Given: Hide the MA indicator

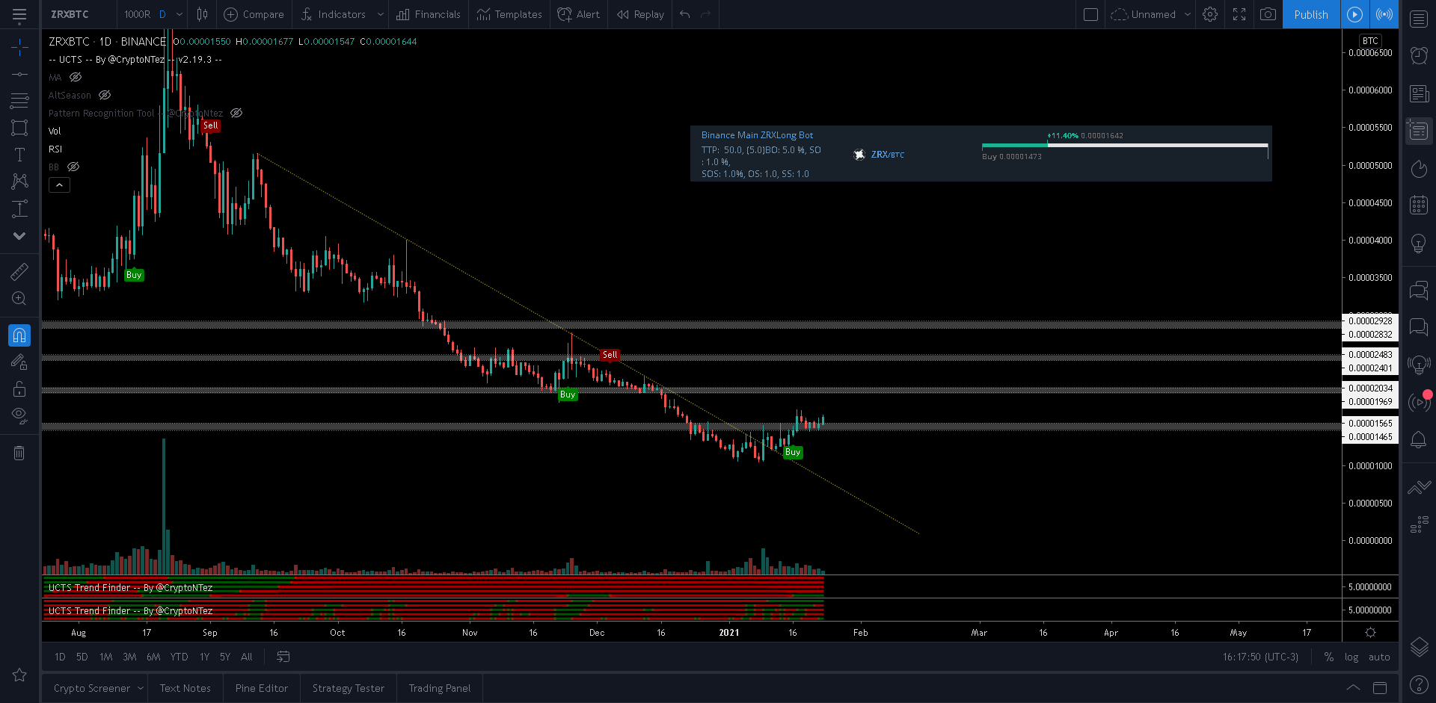Looking at the screenshot, I should point(76,77).
